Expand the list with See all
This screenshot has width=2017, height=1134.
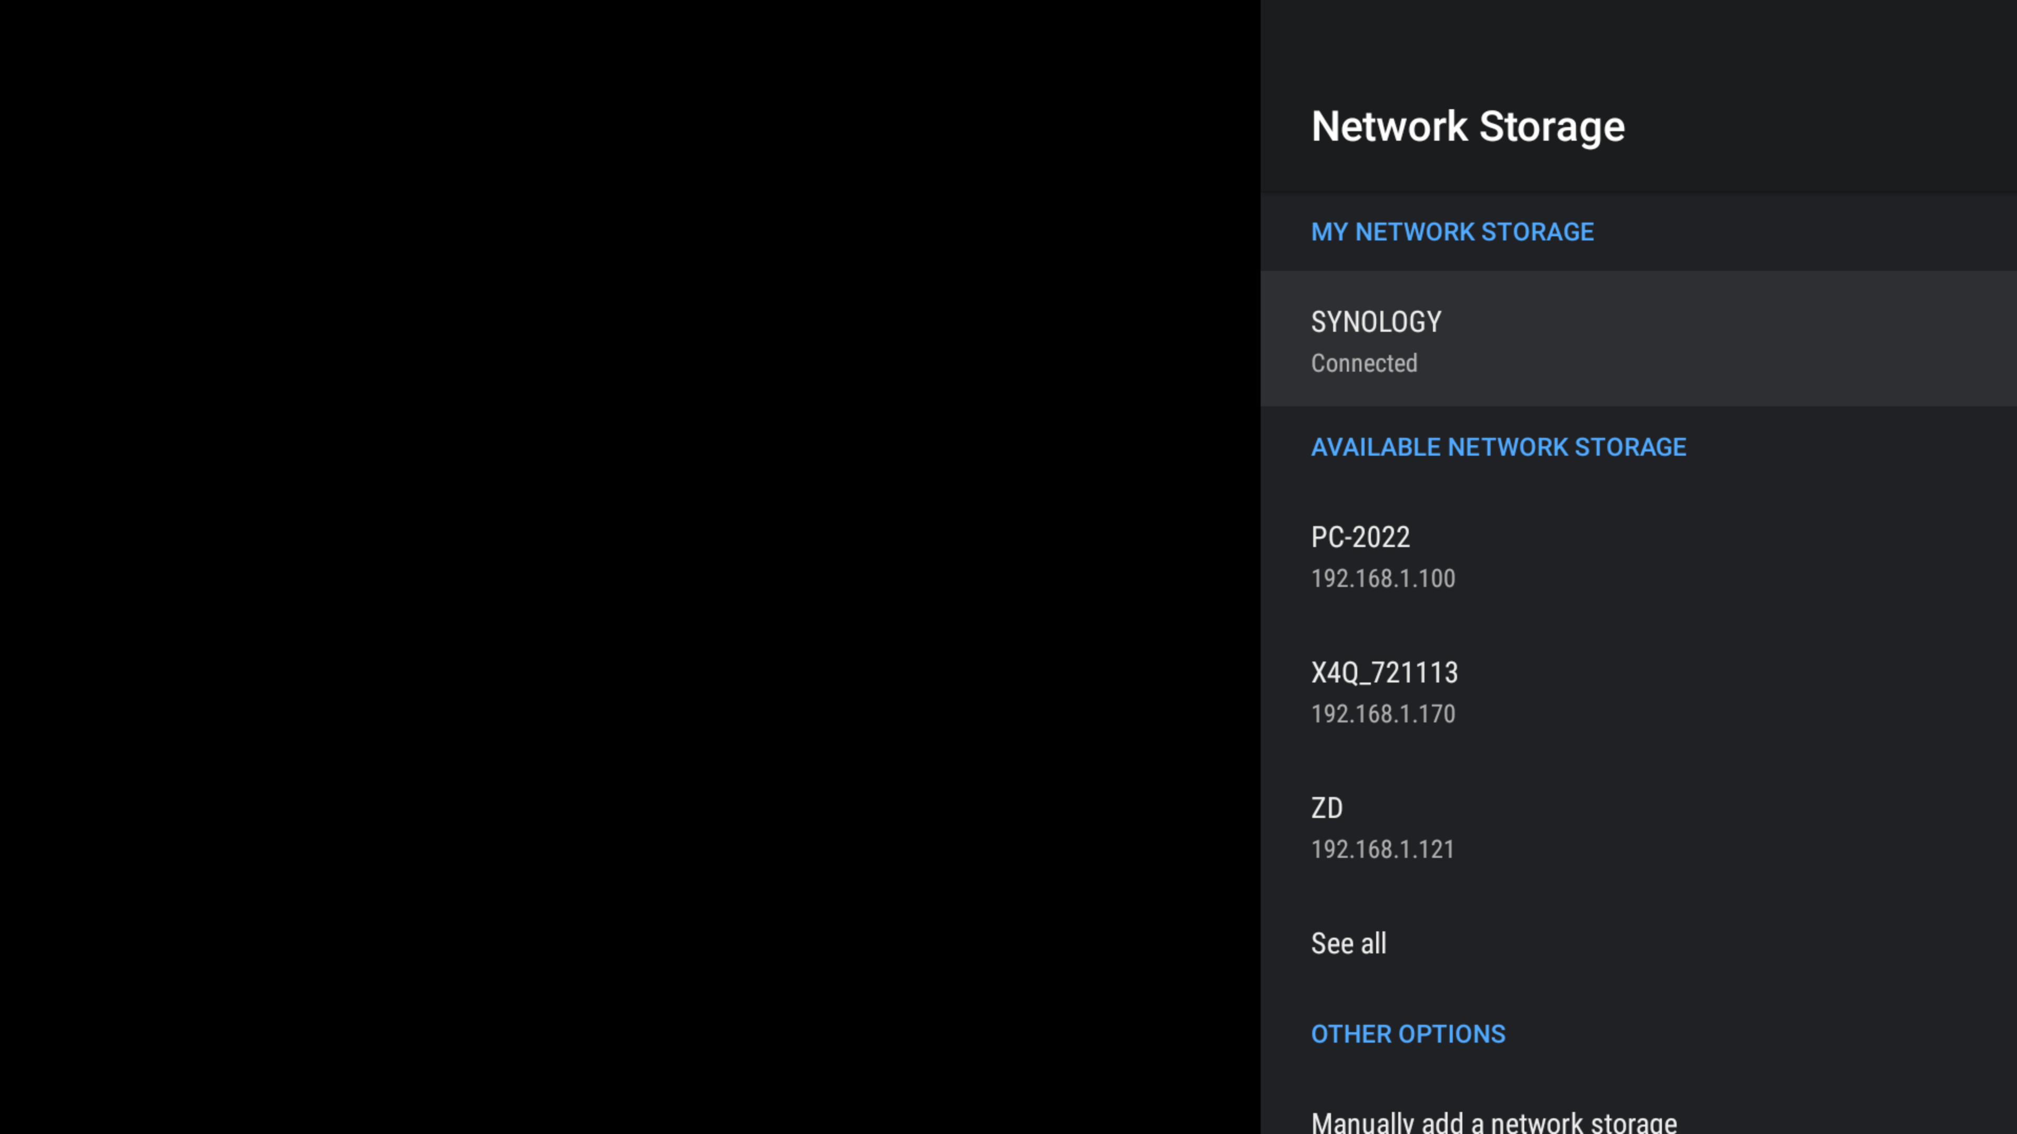tap(1348, 944)
